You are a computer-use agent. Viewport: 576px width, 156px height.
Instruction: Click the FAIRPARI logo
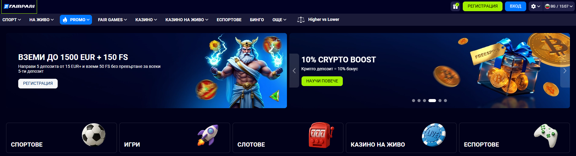pos(19,6)
